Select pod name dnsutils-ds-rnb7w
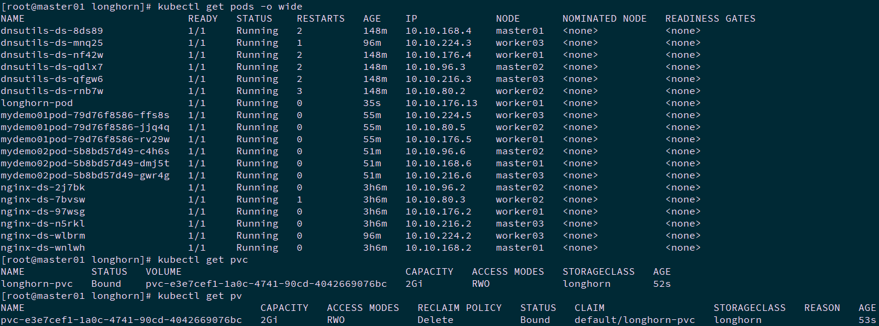This screenshot has height=326, width=879. [52, 91]
